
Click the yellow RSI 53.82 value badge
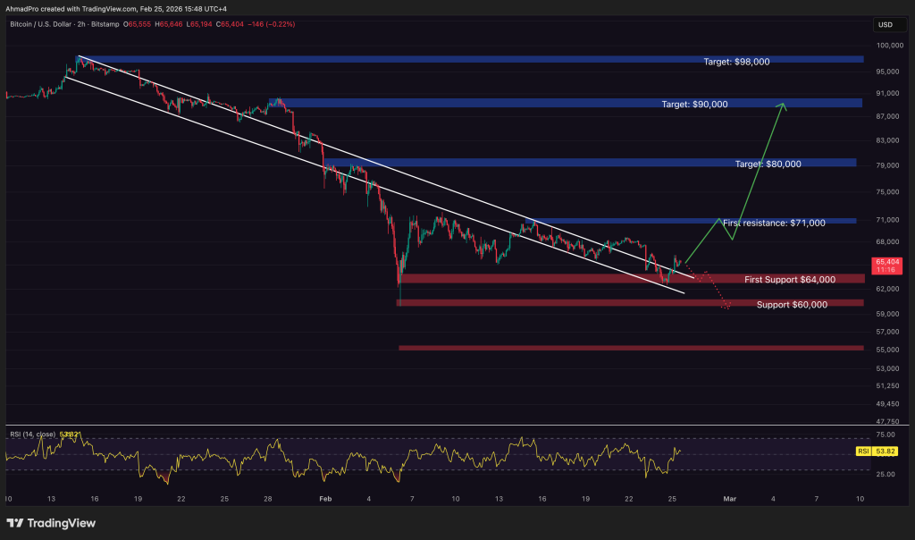[885, 451]
